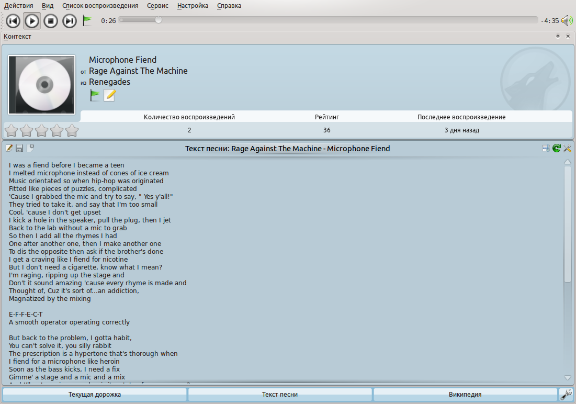Click the Последнее воспроизведение header
The width and height of the screenshot is (576, 404).
(x=461, y=117)
